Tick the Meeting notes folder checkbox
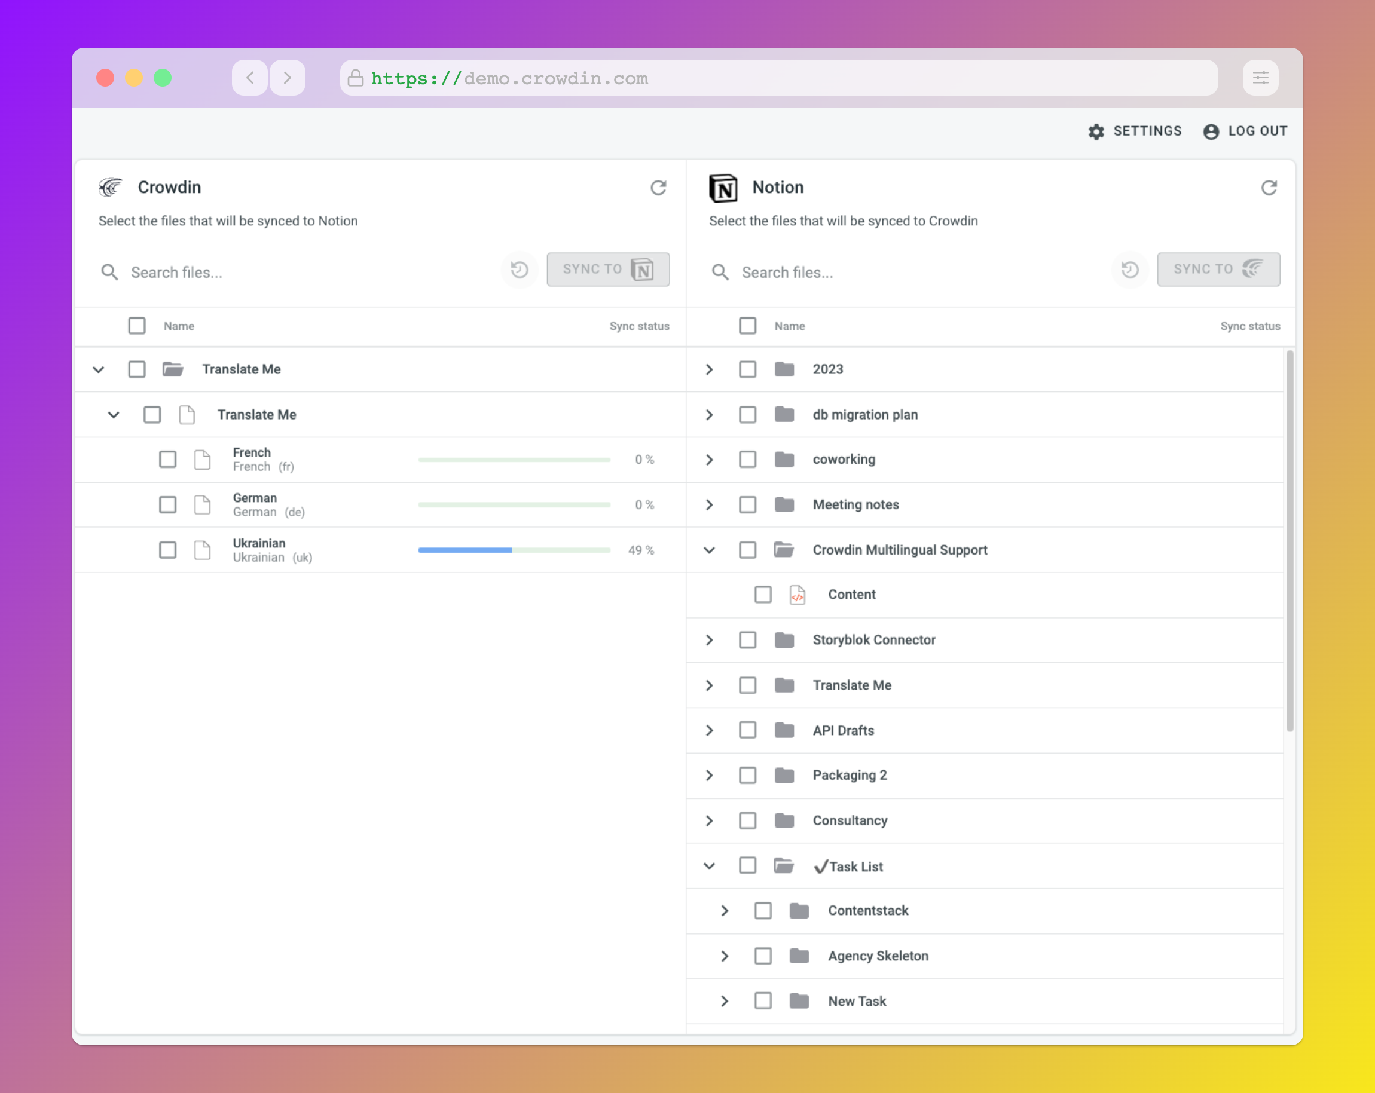The width and height of the screenshot is (1375, 1093). click(747, 504)
